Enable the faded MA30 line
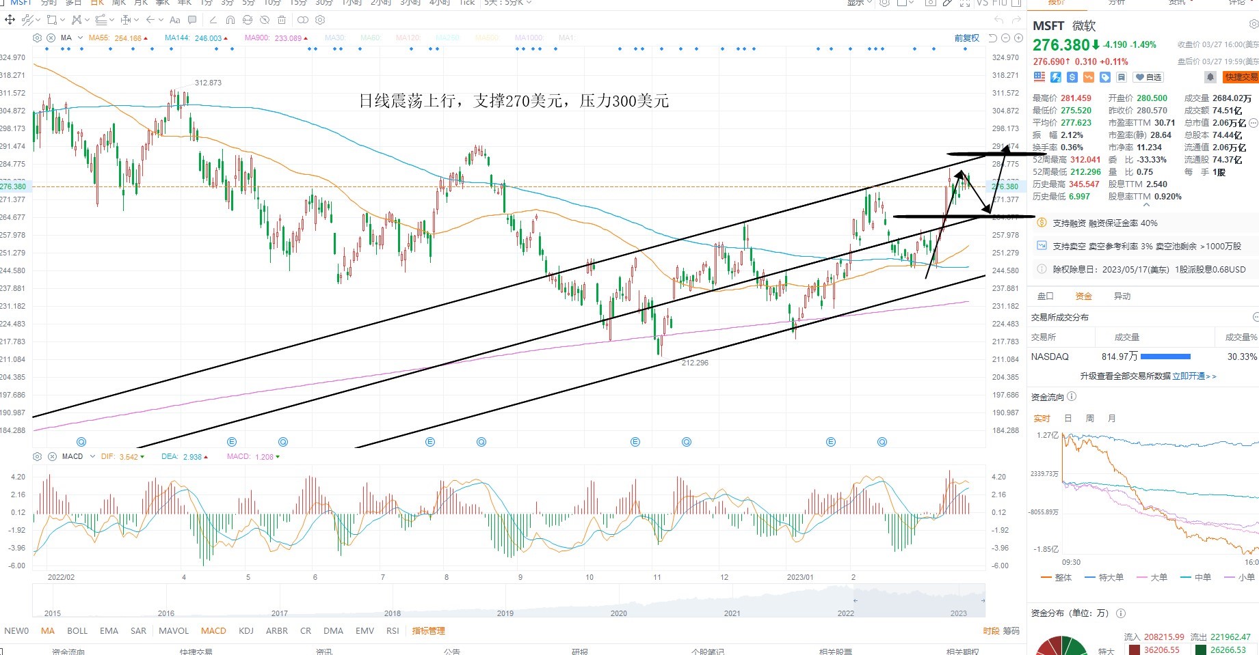Image resolution: width=1259 pixels, height=655 pixels. click(335, 38)
